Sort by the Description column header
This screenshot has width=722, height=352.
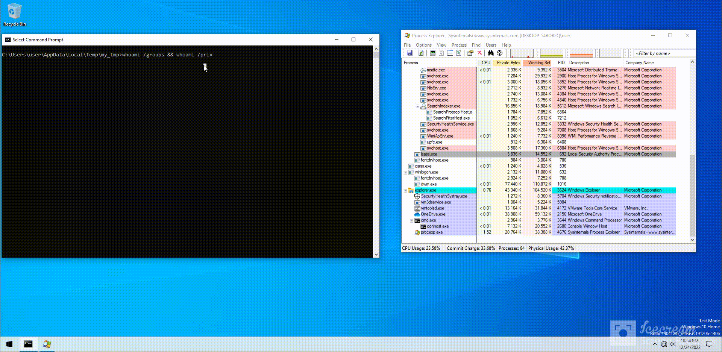(595, 63)
